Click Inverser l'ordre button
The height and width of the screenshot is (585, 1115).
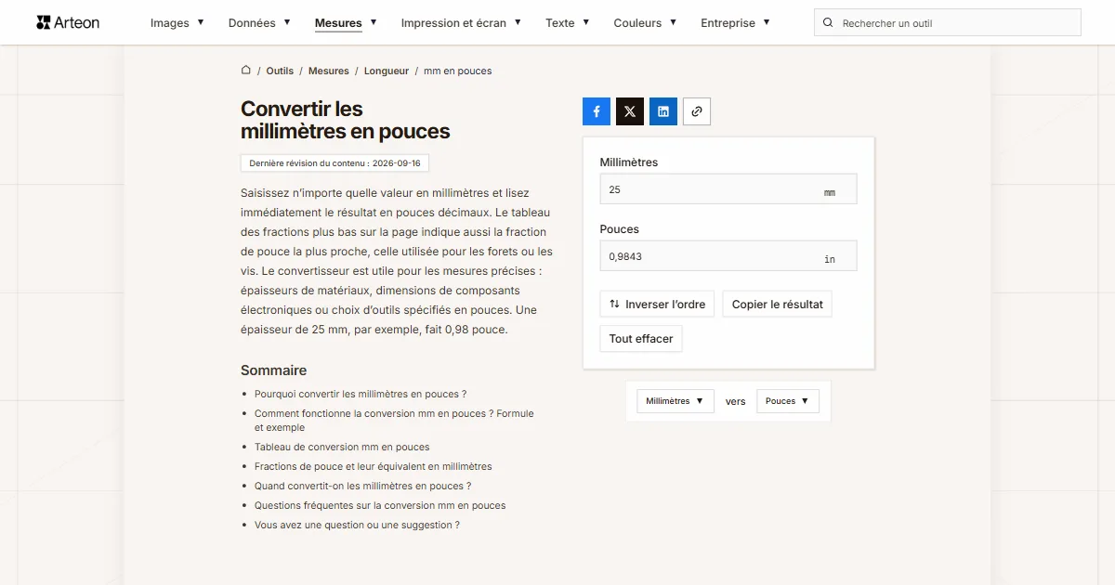[x=657, y=304]
